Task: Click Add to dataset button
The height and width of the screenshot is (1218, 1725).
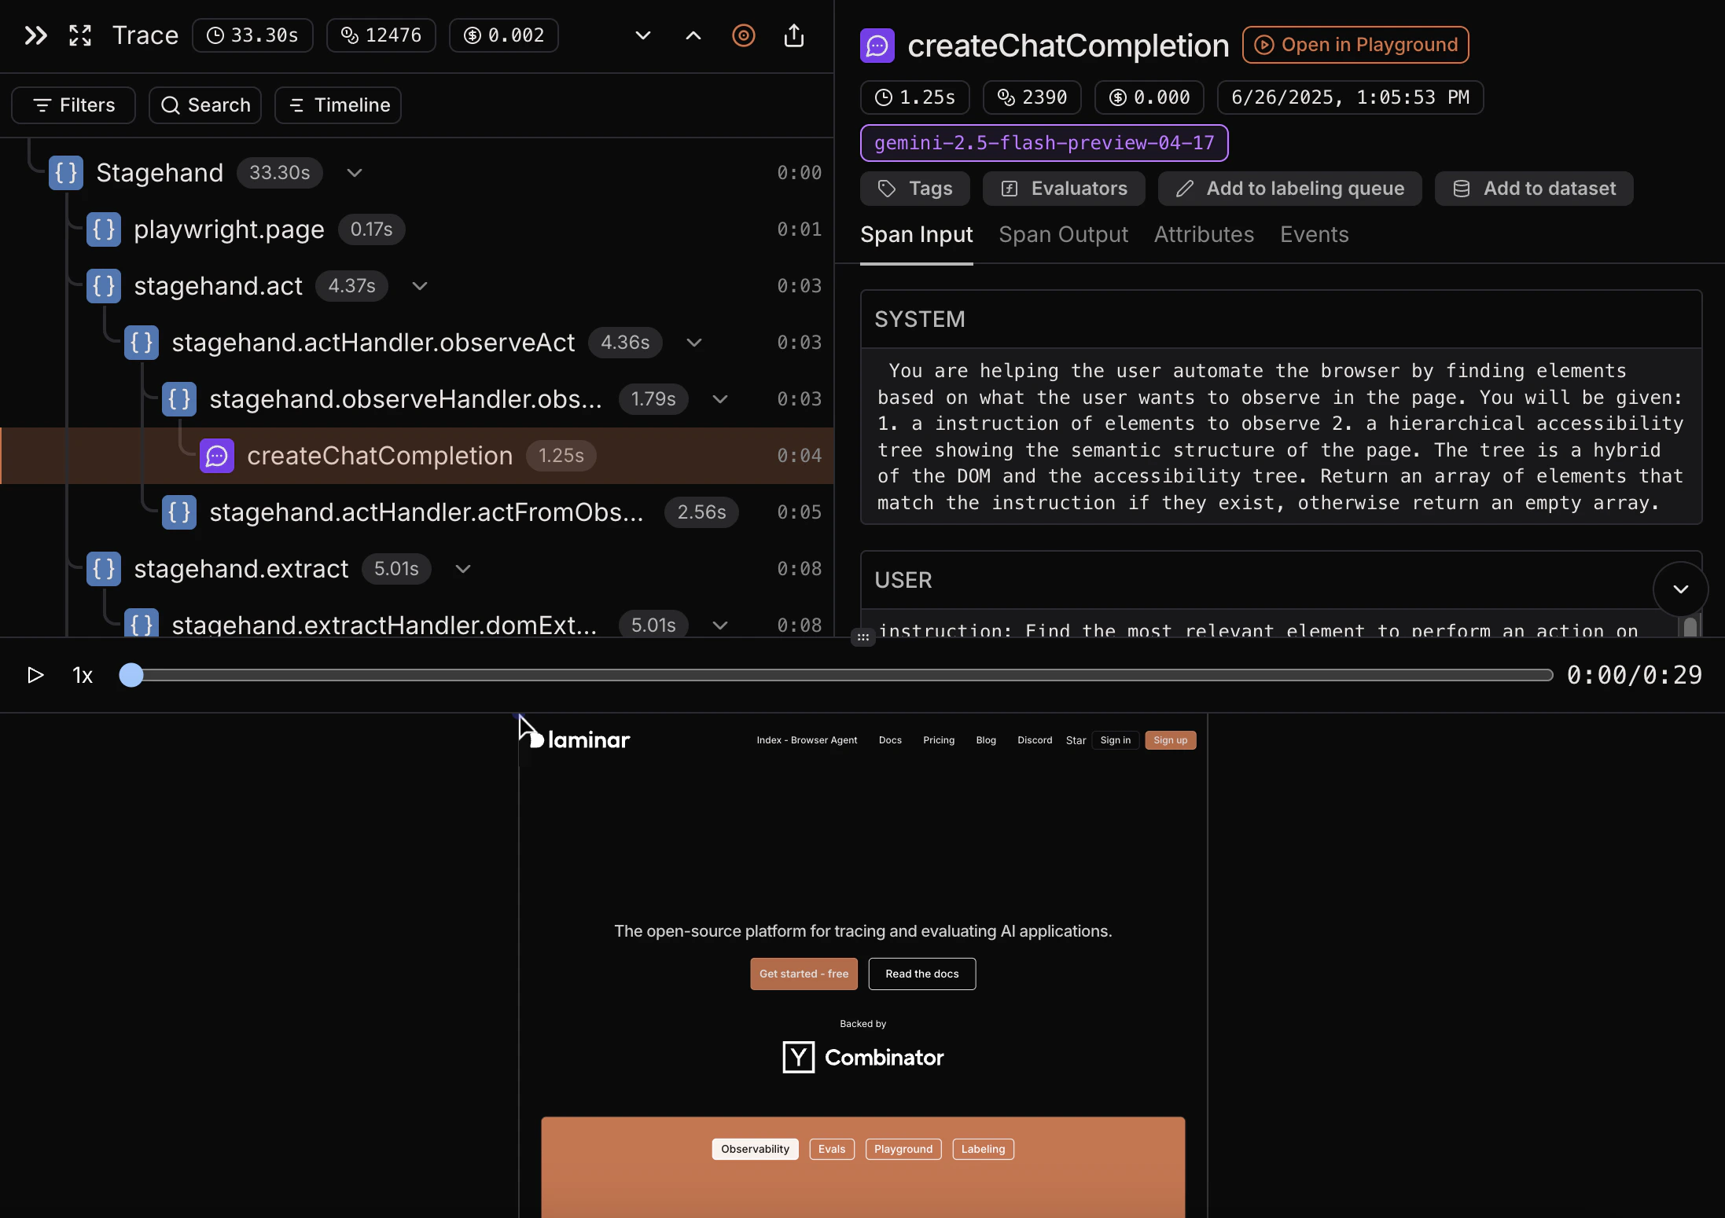Action: pyautogui.click(x=1534, y=189)
